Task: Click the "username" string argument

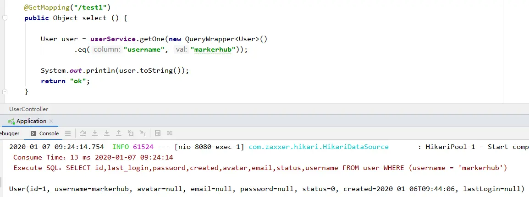Action: 144,50
